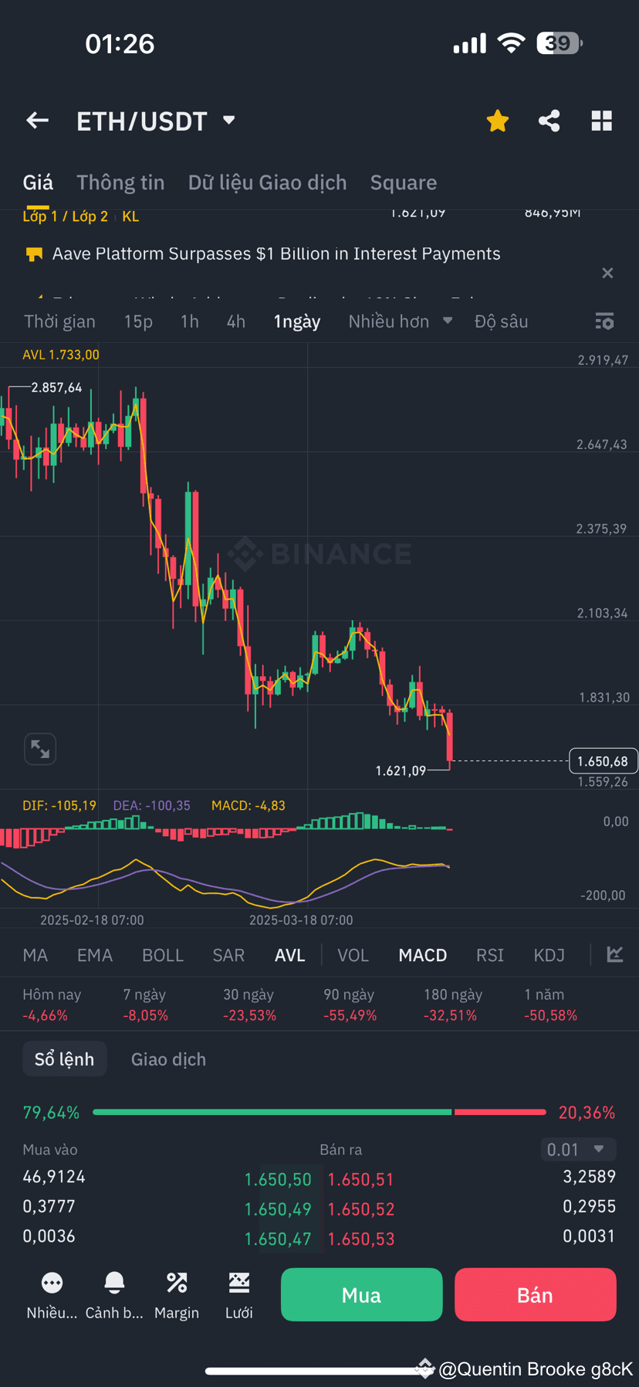639x1387 pixels.
Task: Open indicator chart settings icon
Action: pyautogui.click(x=615, y=954)
